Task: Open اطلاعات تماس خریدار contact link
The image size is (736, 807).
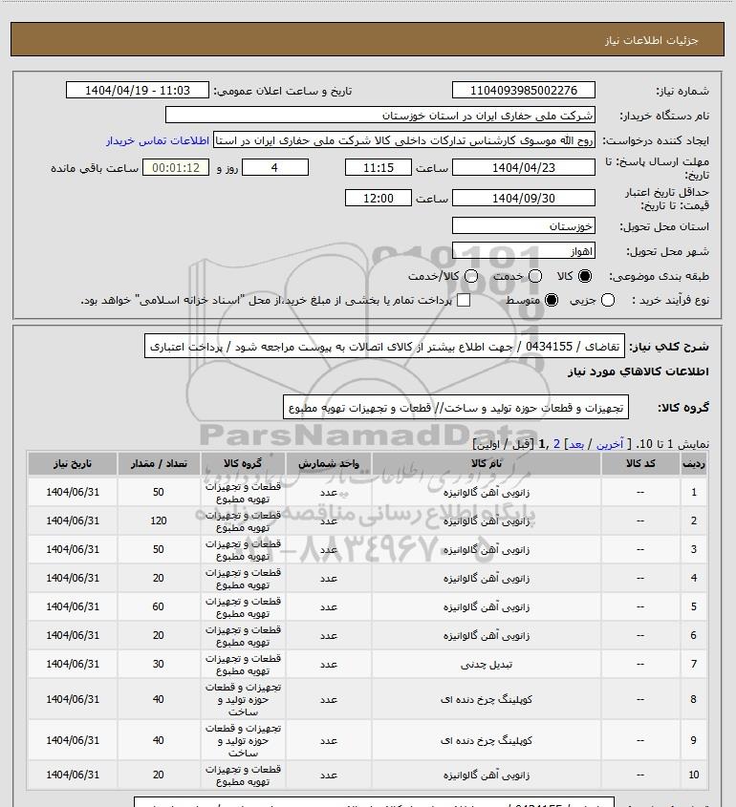Action: 158,140
